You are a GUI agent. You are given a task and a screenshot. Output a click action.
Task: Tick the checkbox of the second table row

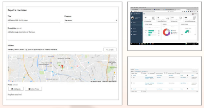coord(132,83)
